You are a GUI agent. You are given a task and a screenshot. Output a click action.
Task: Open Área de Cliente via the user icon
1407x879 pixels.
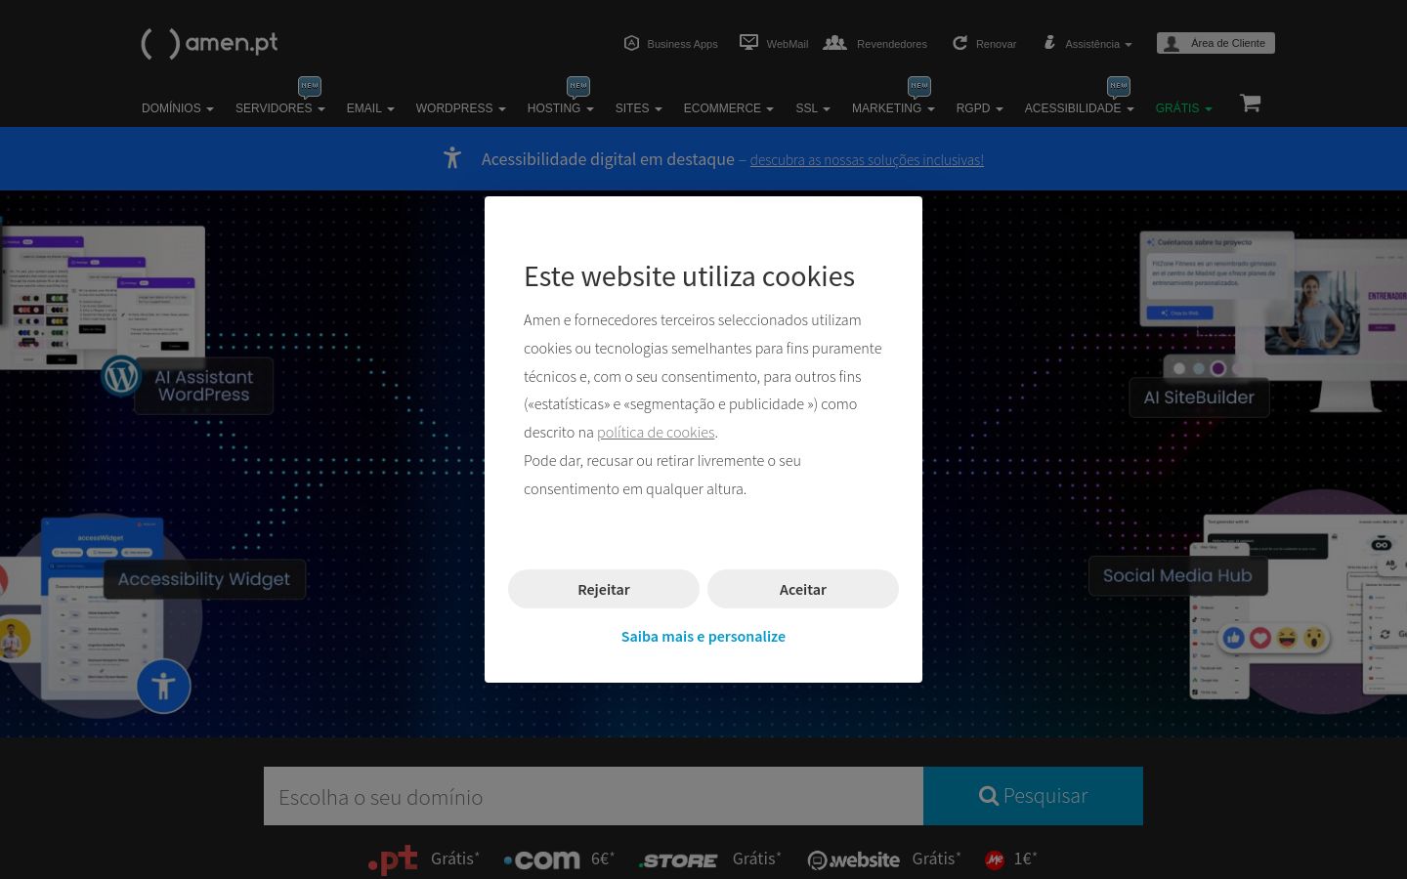(x=1172, y=43)
